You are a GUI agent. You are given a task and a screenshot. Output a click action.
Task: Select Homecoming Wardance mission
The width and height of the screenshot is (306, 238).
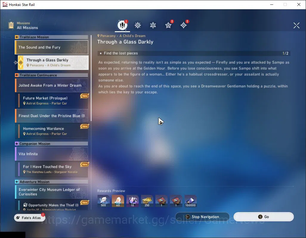click(53, 131)
